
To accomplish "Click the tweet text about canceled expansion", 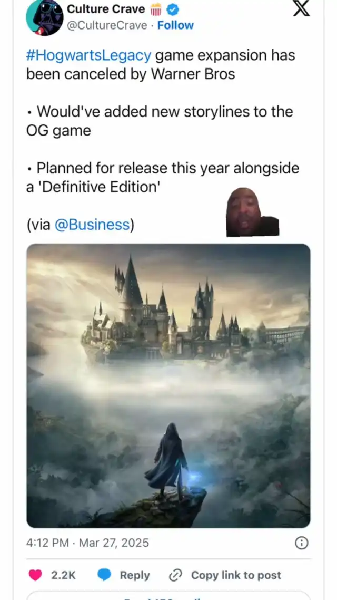I will tap(161, 65).
